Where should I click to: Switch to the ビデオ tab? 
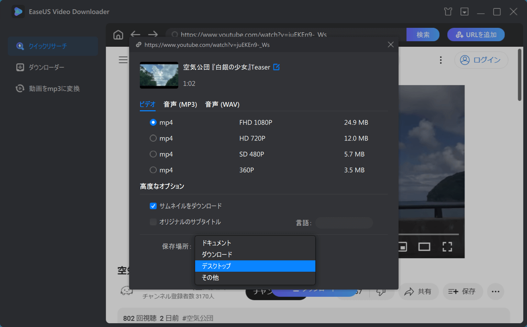(147, 104)
